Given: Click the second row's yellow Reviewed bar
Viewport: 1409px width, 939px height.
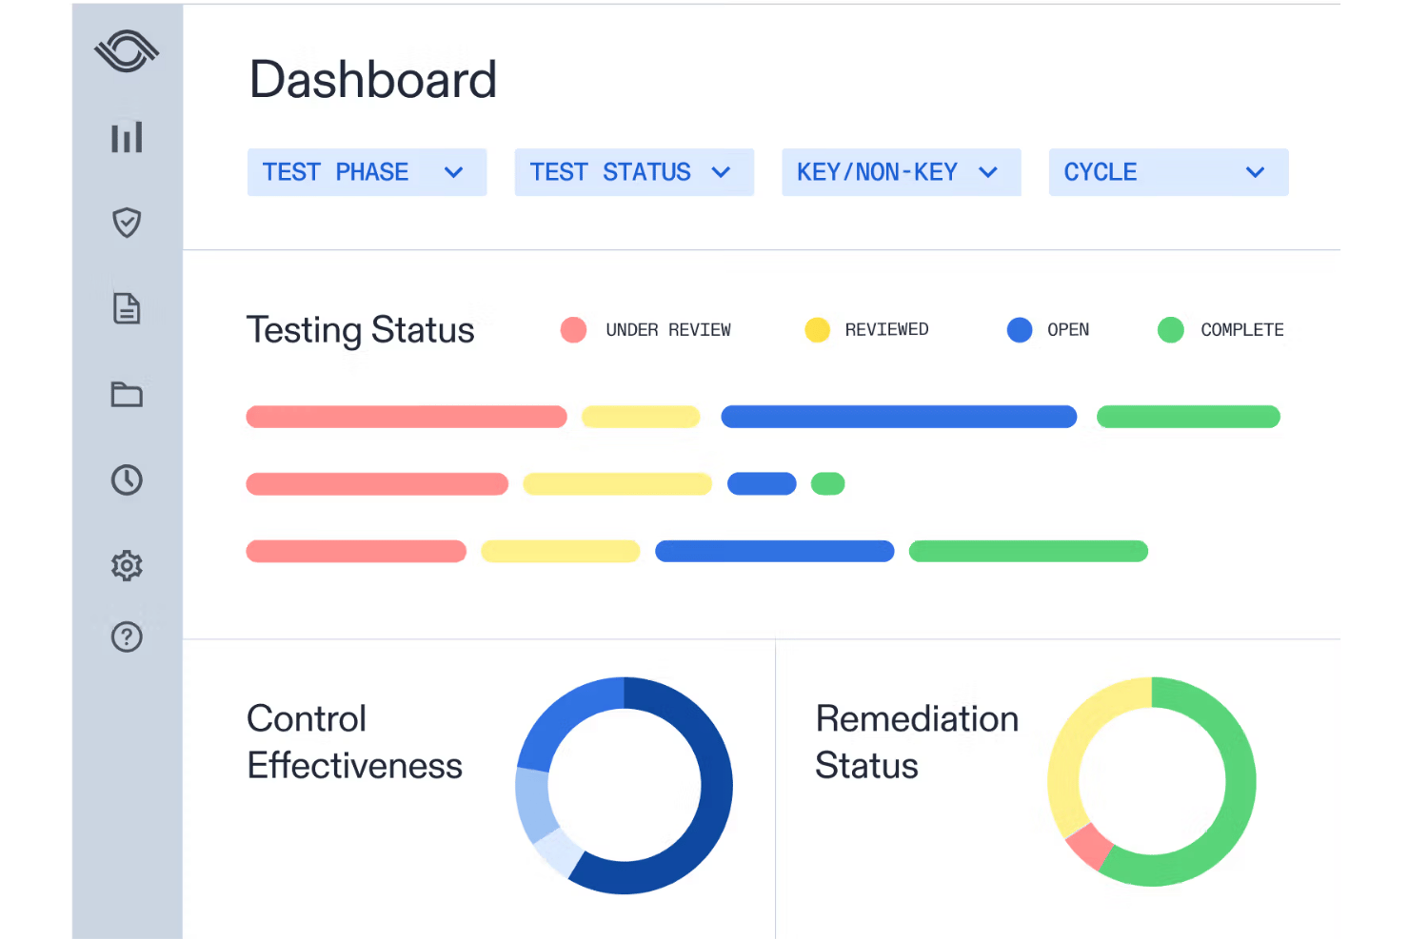Looking at the screenshot, I should (x=618, y=484).
